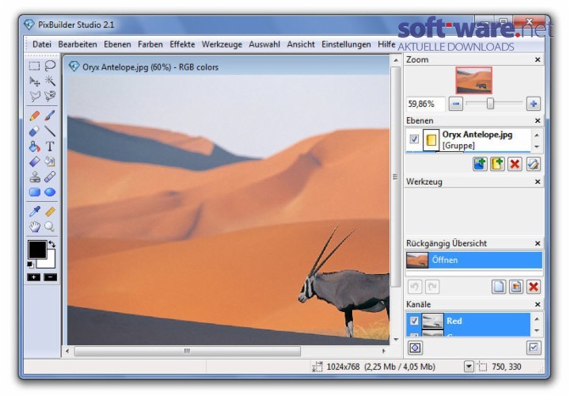570x396 pixels.
Task: Select the Move tool
Action: click(x=34, y=81)
